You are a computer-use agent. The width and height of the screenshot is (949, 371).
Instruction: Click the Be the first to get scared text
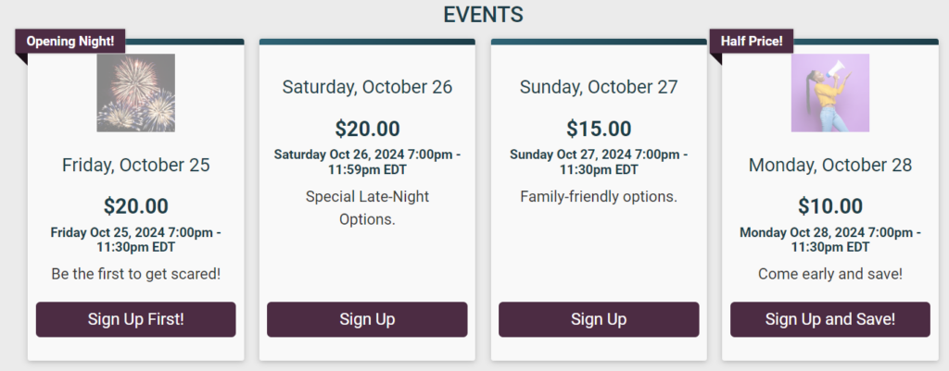135,274
